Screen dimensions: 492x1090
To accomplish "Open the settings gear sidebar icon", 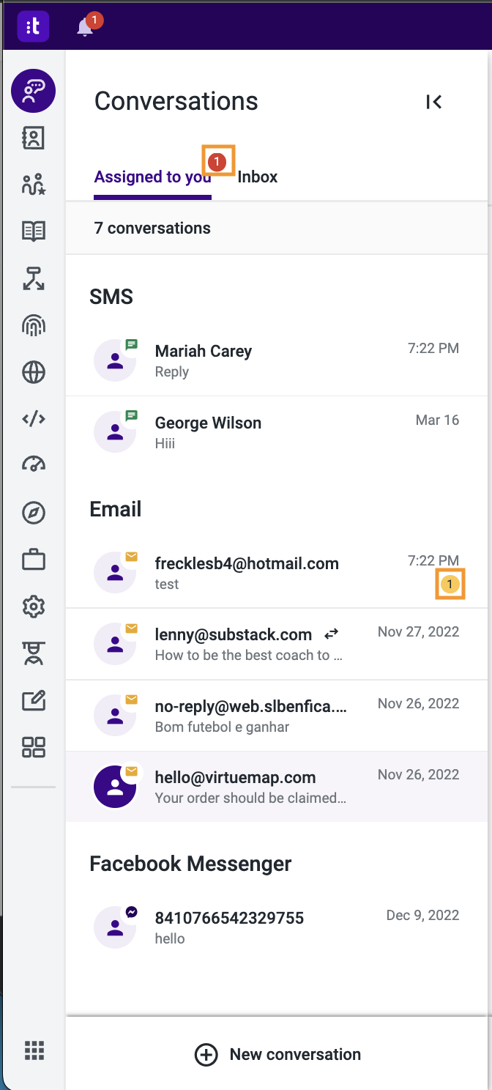I will tap(34, 607).
